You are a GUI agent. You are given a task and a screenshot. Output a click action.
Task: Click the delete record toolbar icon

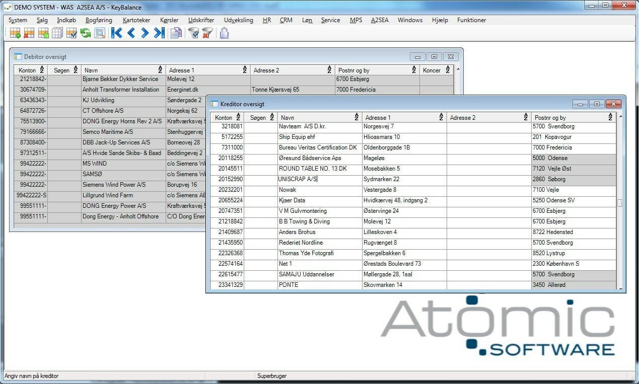(29, 32)
